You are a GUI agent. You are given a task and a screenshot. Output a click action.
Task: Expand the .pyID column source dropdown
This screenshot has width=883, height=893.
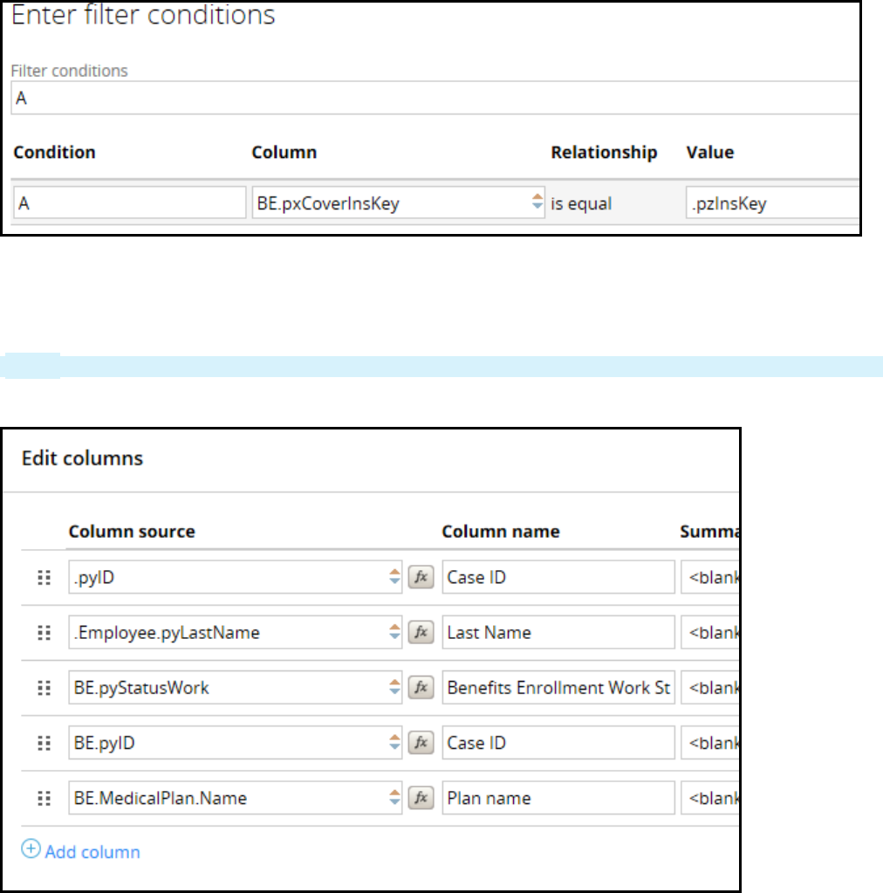[394, 577]
